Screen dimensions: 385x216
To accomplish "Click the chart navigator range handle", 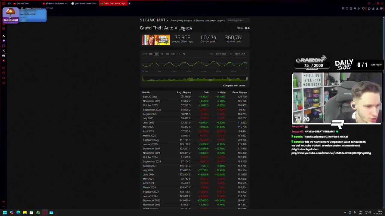I will tap(247, 79).
